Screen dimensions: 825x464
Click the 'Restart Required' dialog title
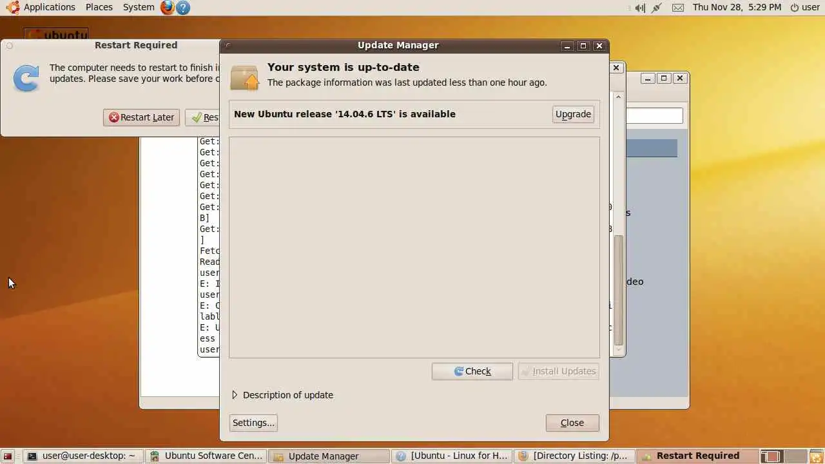tap(136, 45)
